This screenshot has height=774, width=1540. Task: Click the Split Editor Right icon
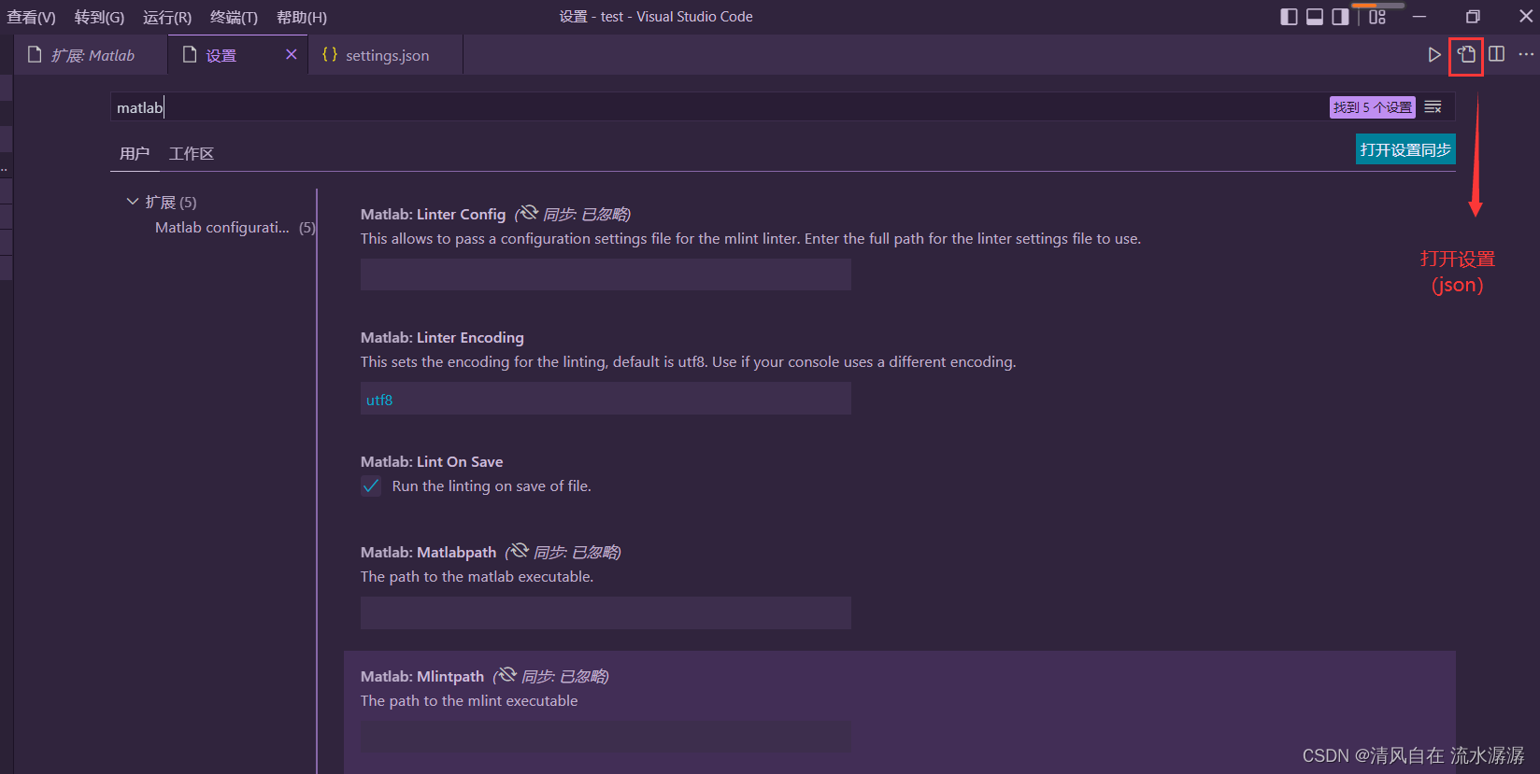pos(1497,54)
